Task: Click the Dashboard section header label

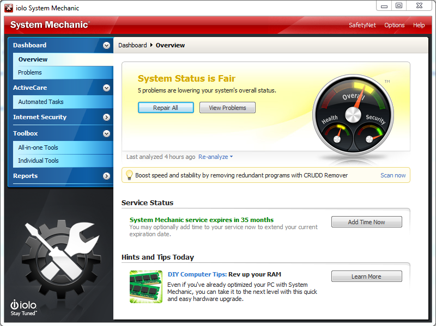Action: pos(30,45)
